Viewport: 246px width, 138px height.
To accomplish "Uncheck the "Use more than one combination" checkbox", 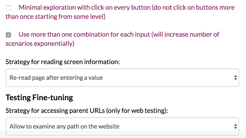I will pos(8,35).
